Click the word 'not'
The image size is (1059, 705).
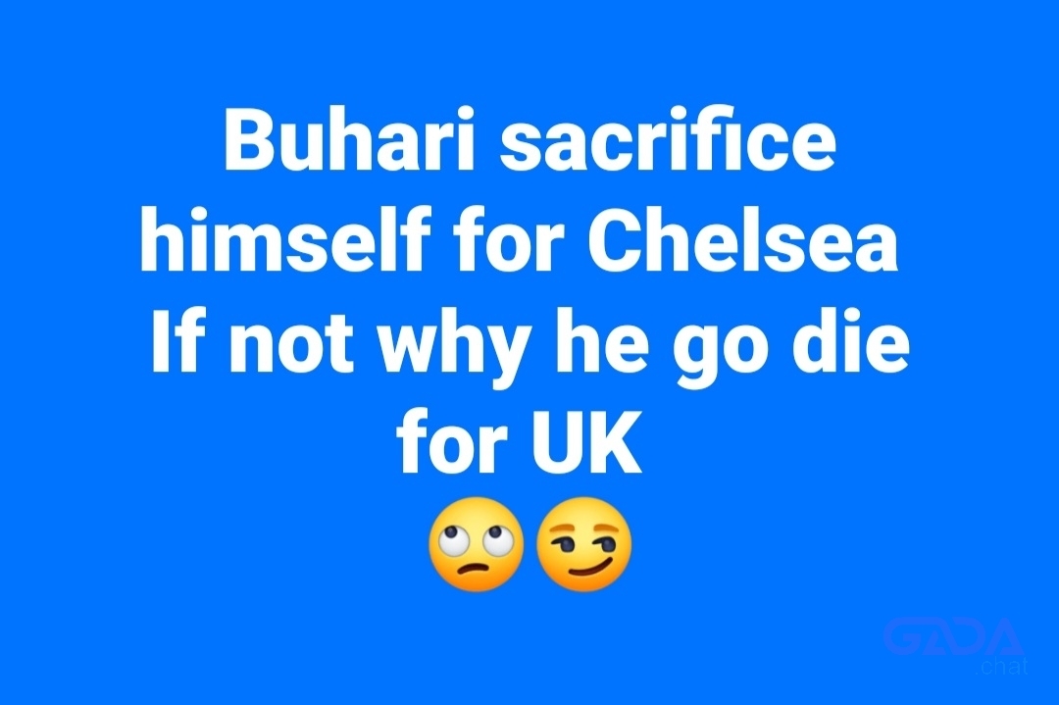click(292, 344)
